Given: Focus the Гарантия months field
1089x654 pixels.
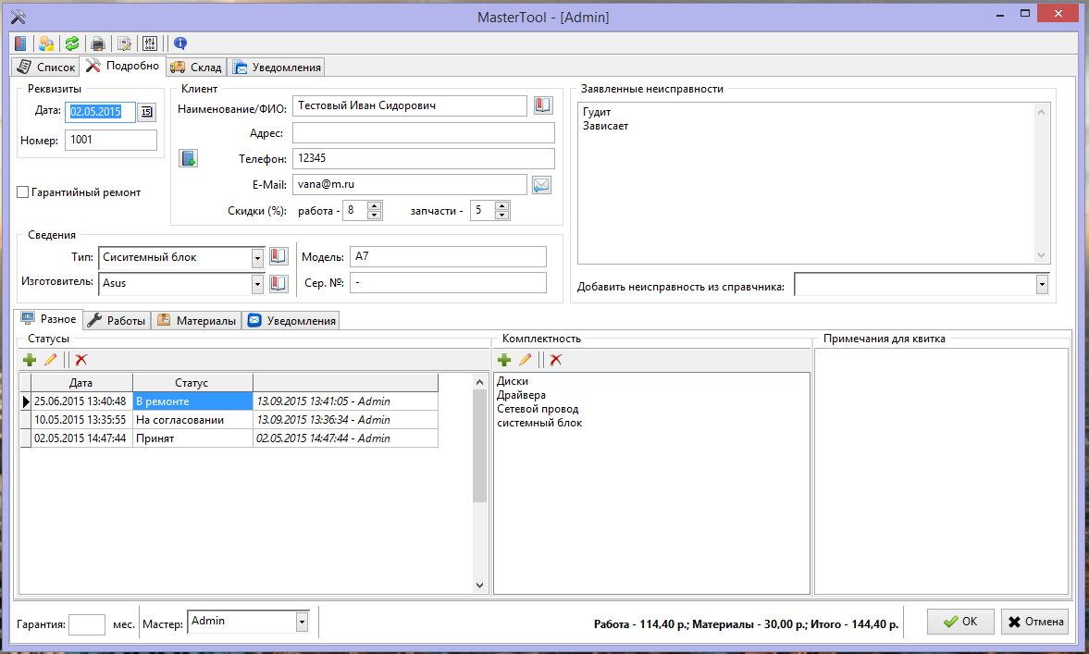Looking at the screenshot, I should coord(87,624).
